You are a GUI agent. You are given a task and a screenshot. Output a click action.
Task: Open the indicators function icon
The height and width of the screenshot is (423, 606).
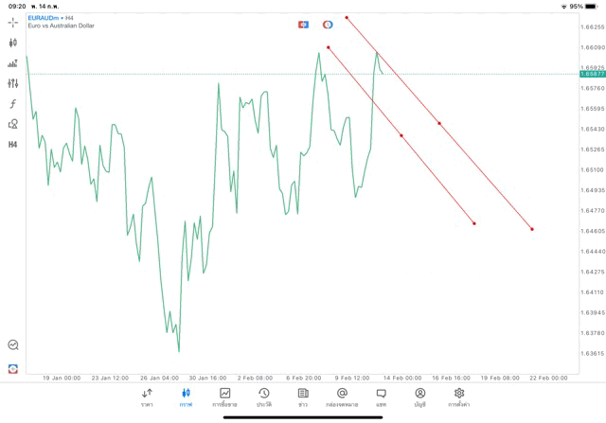13,103
